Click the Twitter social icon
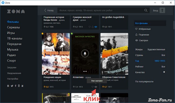This screenshot has width=175, height=103. (x=12, y=86)
